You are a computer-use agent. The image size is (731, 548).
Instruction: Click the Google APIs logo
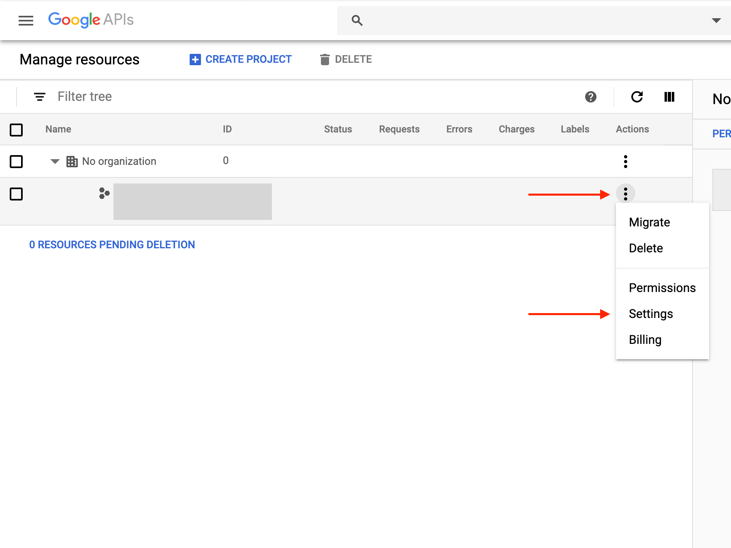91,19
